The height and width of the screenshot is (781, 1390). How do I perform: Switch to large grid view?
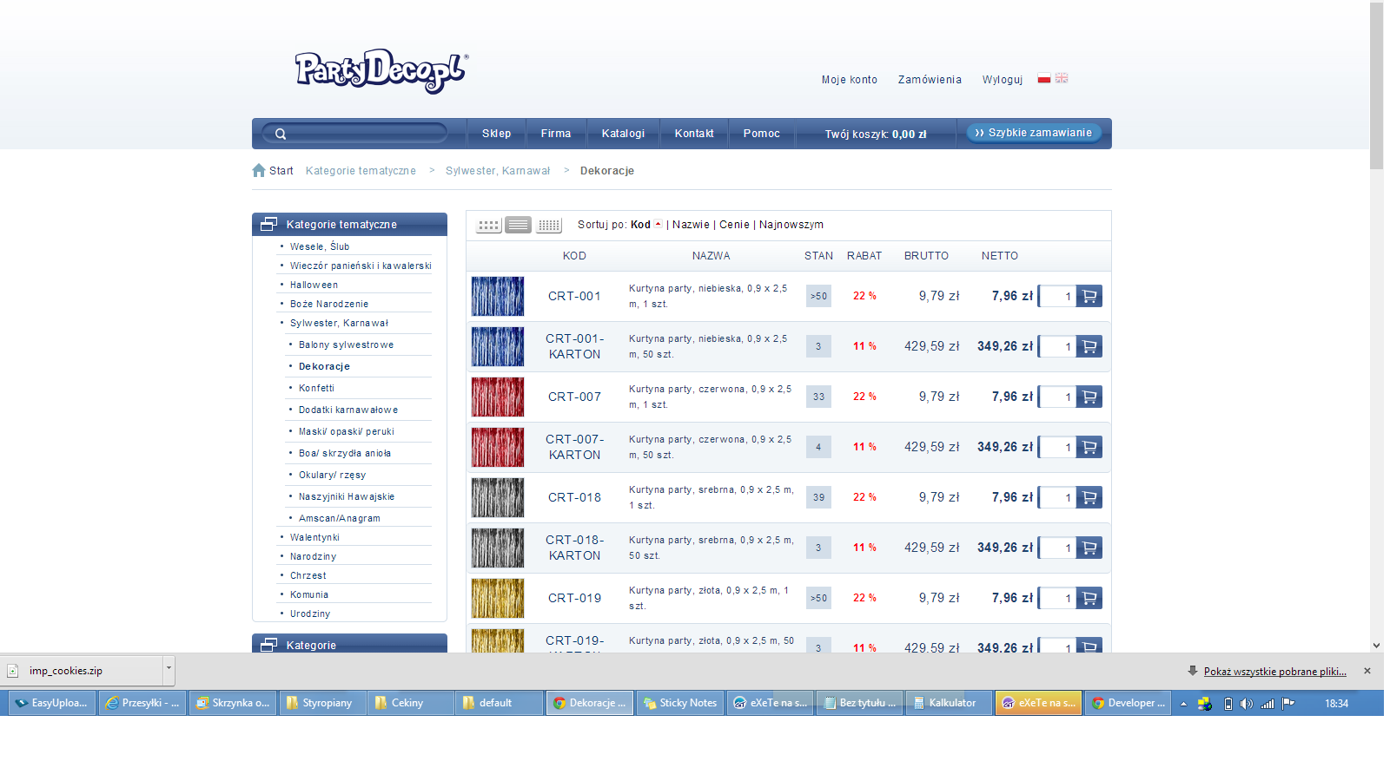click(489, 225)
